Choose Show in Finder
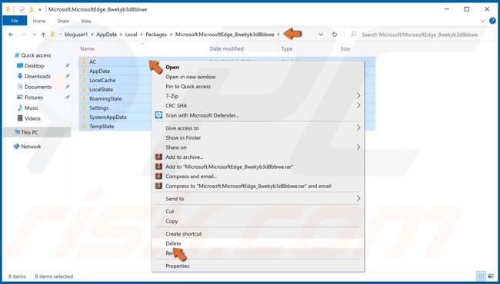The image size is (500, 284). [x=258, y=137]
